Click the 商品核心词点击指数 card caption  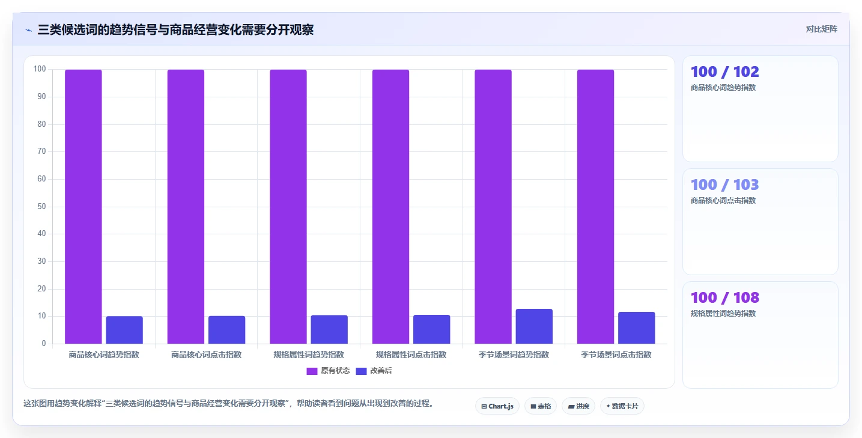tap(723, 201)
